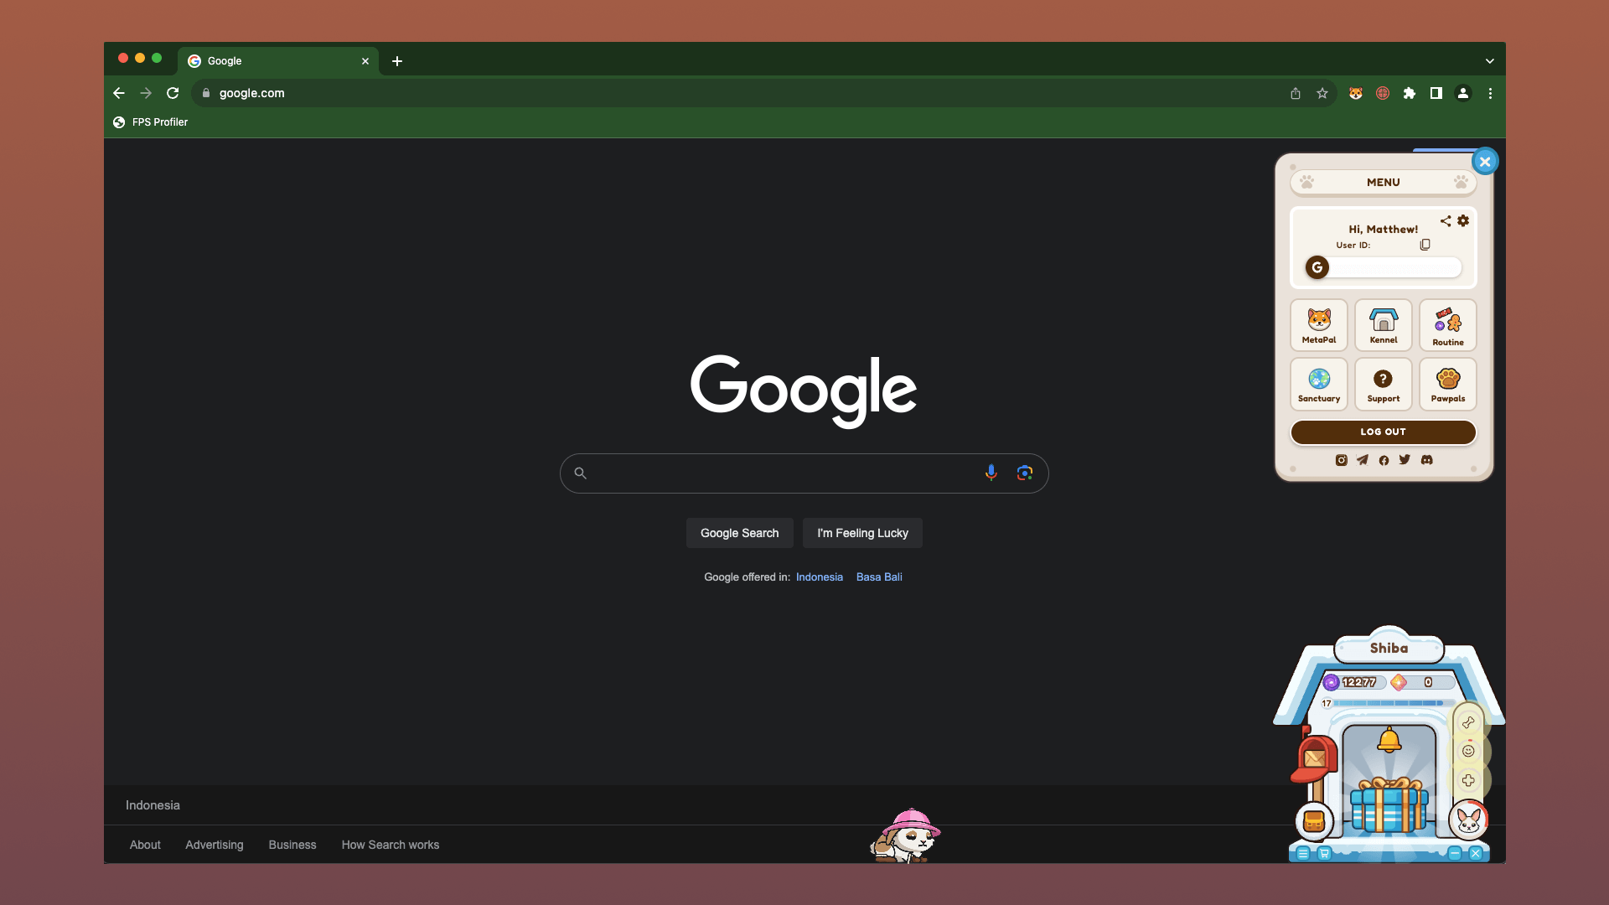Copy the User ID

point(1425,245)
